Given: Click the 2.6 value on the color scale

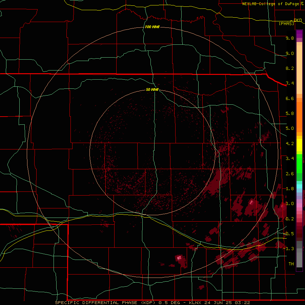Looking at the screenshot, I should coord(290,174).
